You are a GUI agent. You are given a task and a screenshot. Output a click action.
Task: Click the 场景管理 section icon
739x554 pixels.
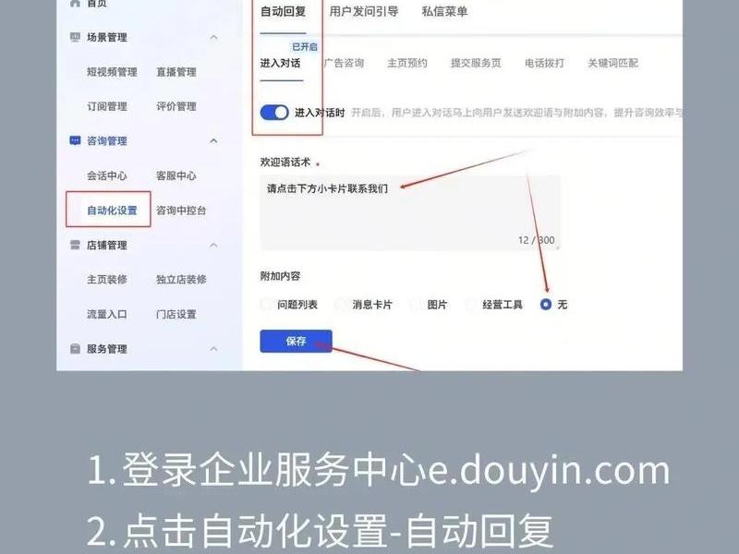tap(75, 37)
